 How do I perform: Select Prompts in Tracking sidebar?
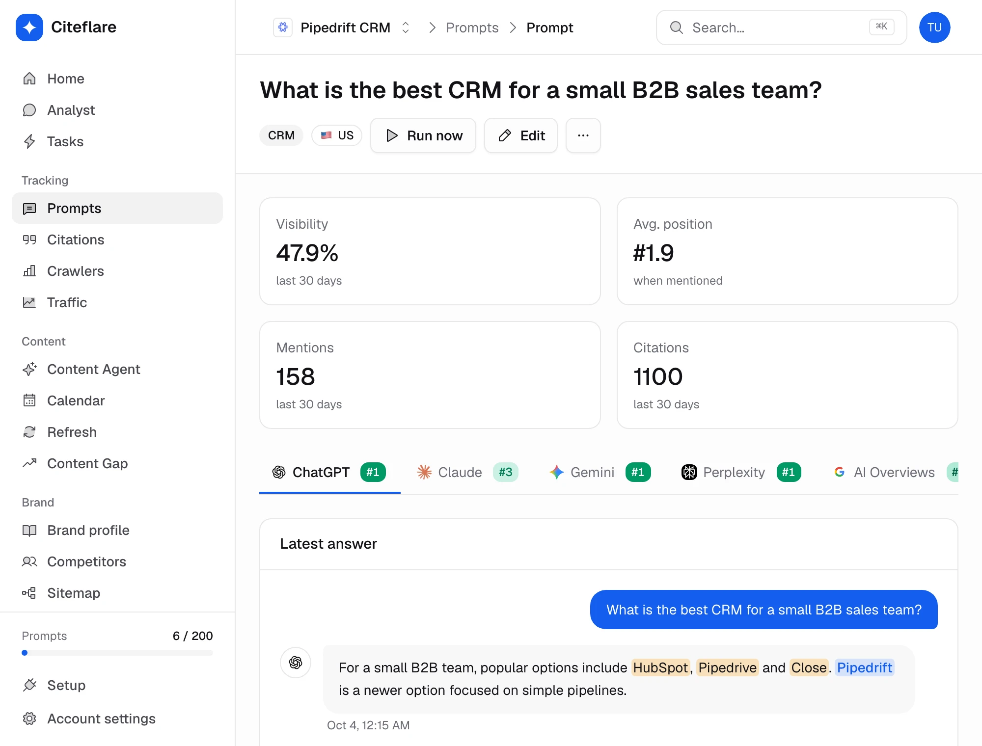tap(117, 208)
